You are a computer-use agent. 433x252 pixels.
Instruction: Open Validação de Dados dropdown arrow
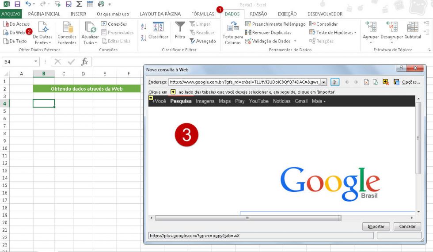pyautogui.click(x=295, y=41)
